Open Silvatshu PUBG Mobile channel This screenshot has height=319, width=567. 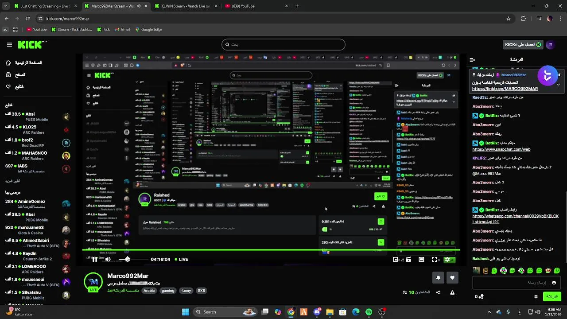[38, 295]
